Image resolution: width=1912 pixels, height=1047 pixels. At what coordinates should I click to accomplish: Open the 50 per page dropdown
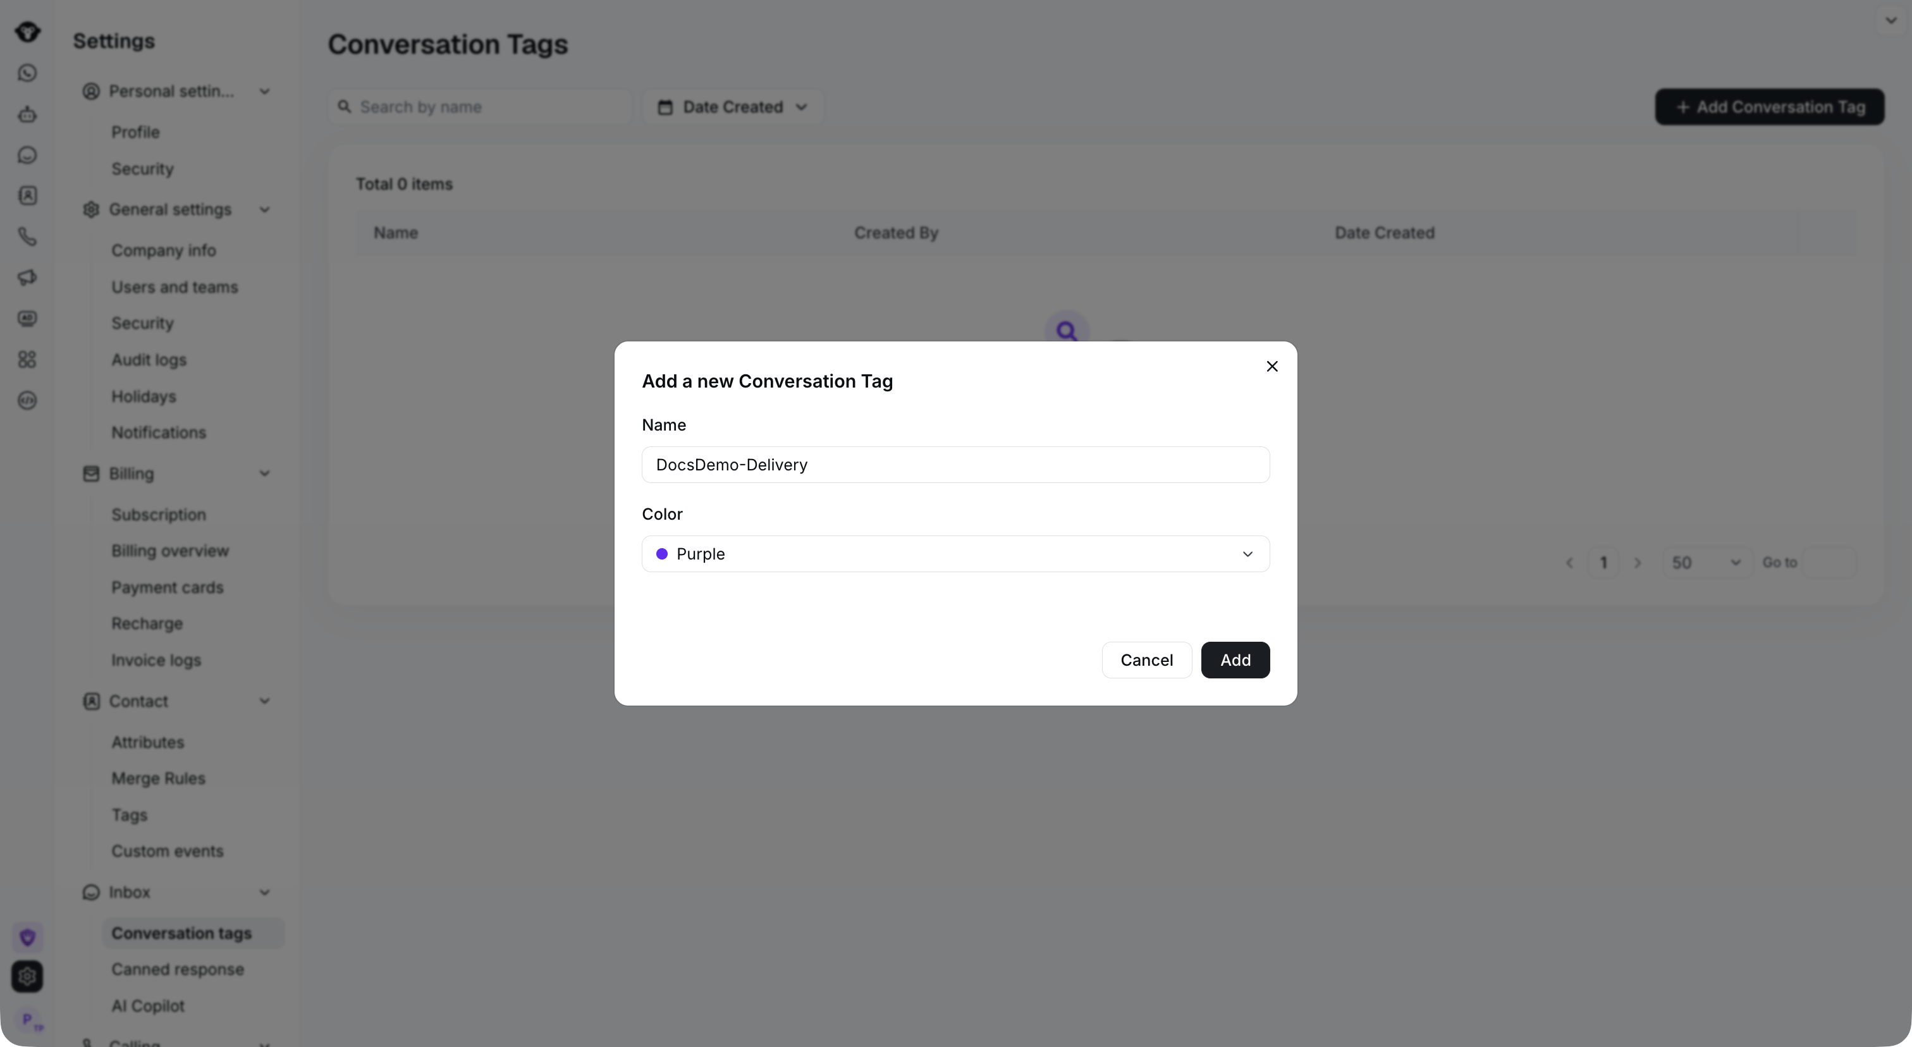1707,563
